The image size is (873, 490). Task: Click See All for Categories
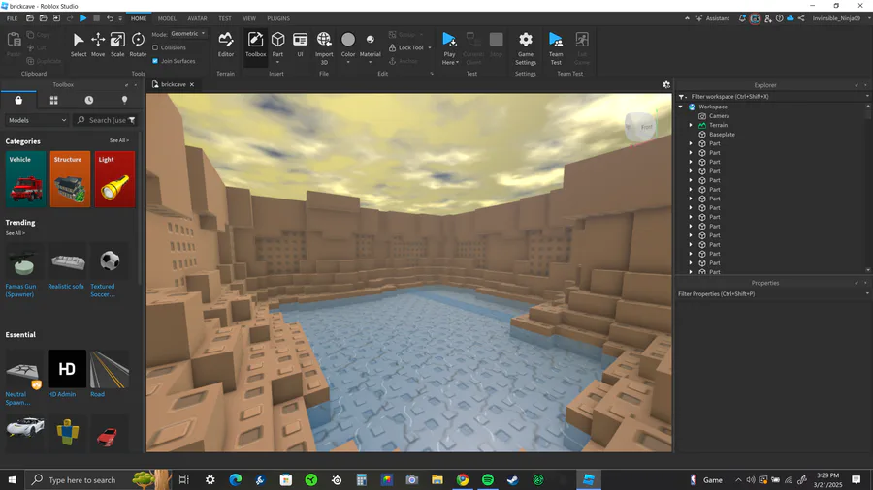coord(119,140)
